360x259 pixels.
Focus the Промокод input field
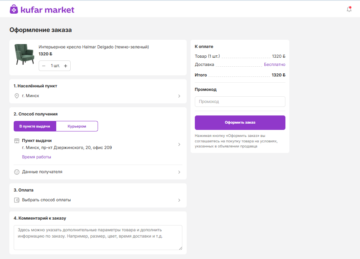pyautogui.click(x=240, y=102)
